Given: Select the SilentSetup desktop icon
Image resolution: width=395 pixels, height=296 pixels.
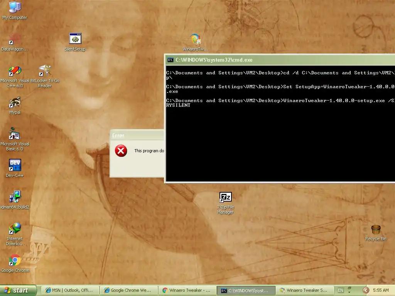Looking at the screenshot, I should [75, 42].
